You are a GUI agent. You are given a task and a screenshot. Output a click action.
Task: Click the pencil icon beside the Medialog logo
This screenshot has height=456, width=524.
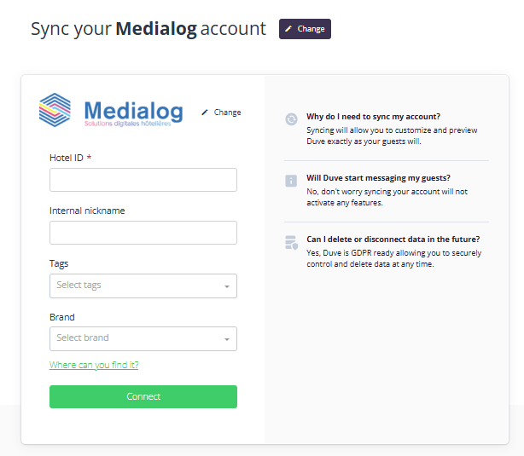pos(205,113)
